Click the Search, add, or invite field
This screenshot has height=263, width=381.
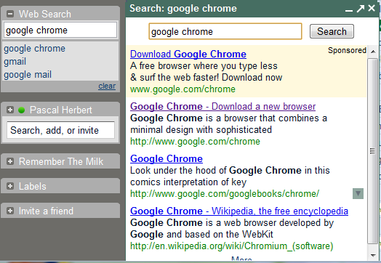(x=60, y=130)
